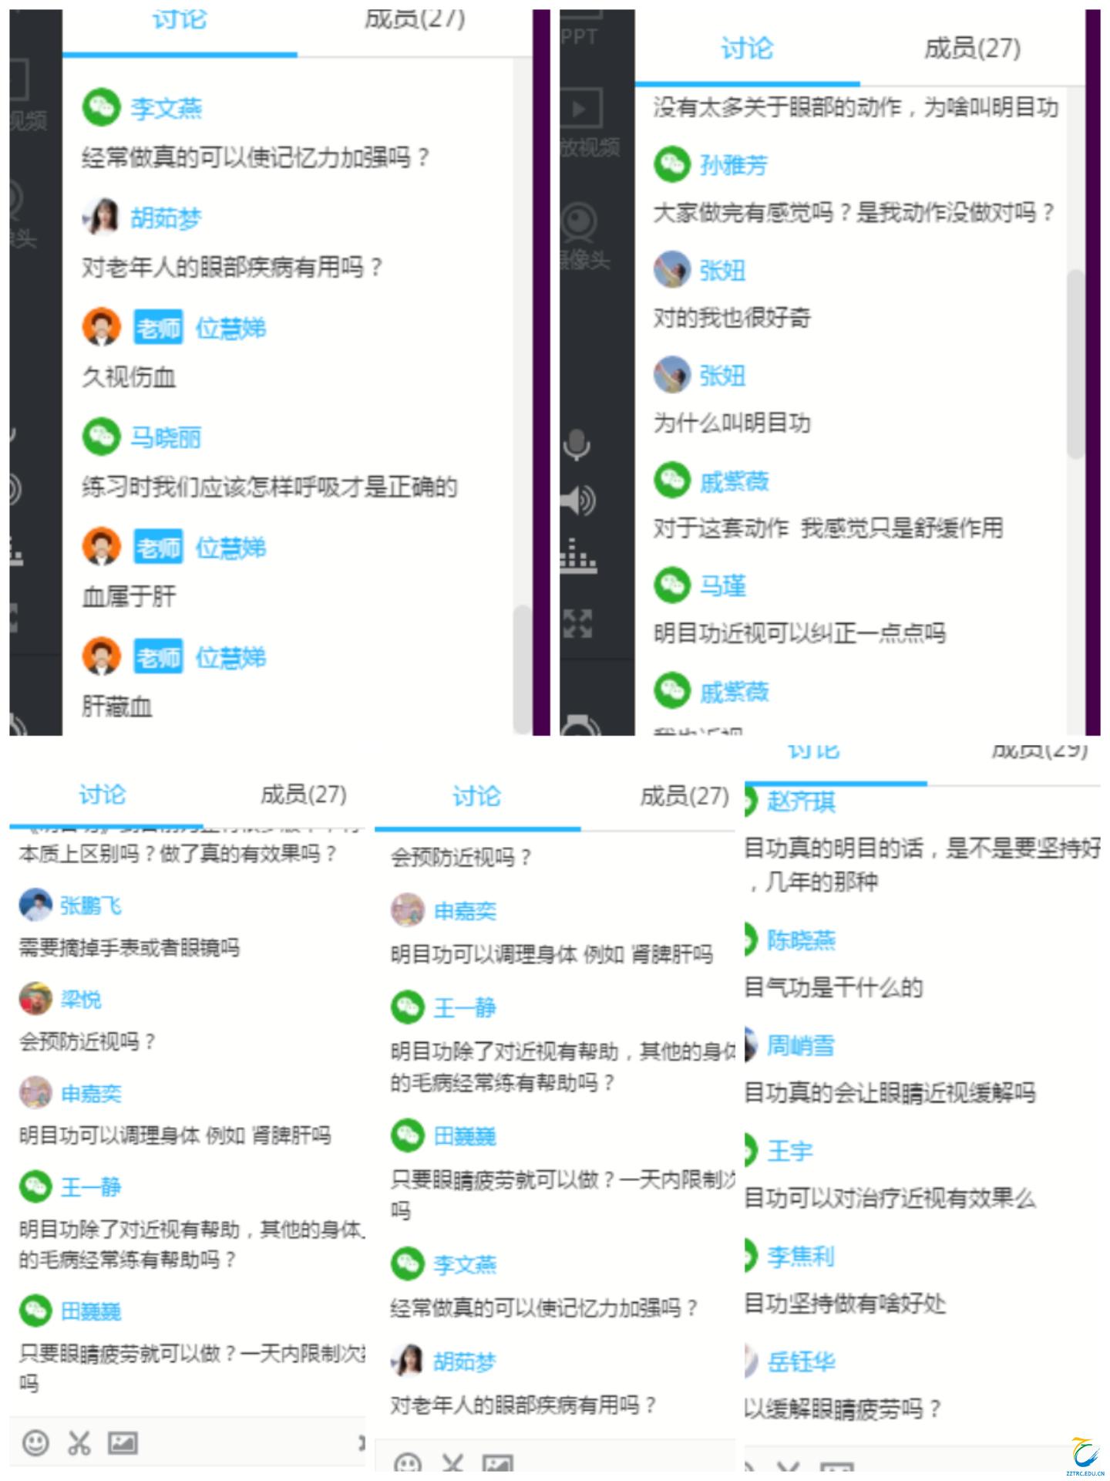The image size is (1110, 1481).
Task: Click the microphone icon in the dark sidebar
Action: (577, 444)
